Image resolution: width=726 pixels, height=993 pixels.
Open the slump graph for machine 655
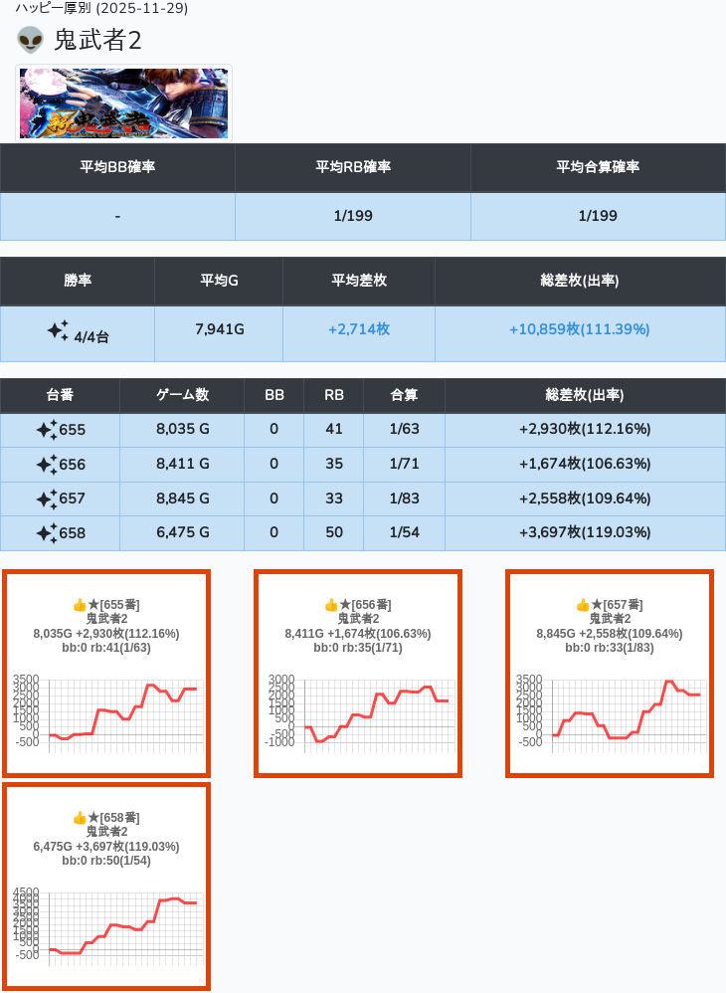tap(106, 713)
